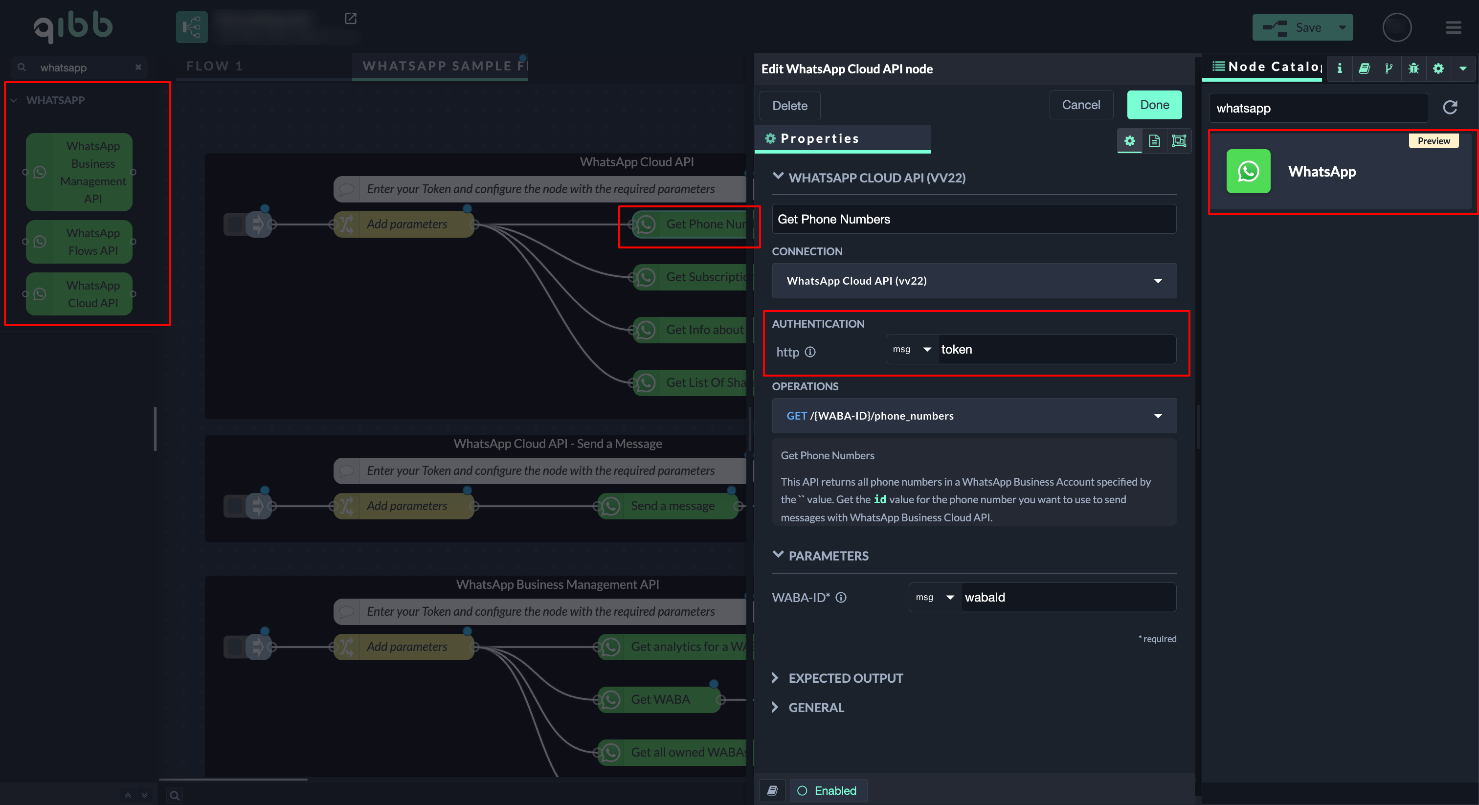Expand the General section

pyautogui.click(x=815, y=707)
